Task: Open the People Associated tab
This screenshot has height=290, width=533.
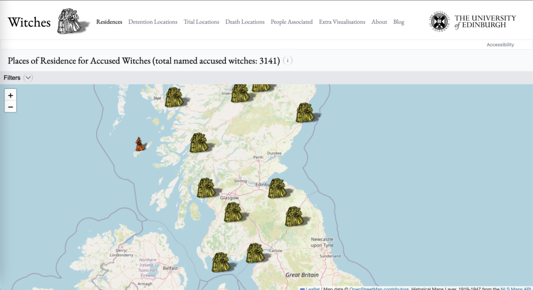Action: point(291,22)
